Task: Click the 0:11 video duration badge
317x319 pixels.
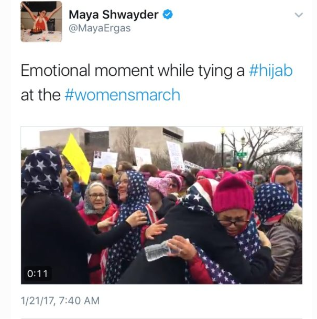Action: [37, 274]
